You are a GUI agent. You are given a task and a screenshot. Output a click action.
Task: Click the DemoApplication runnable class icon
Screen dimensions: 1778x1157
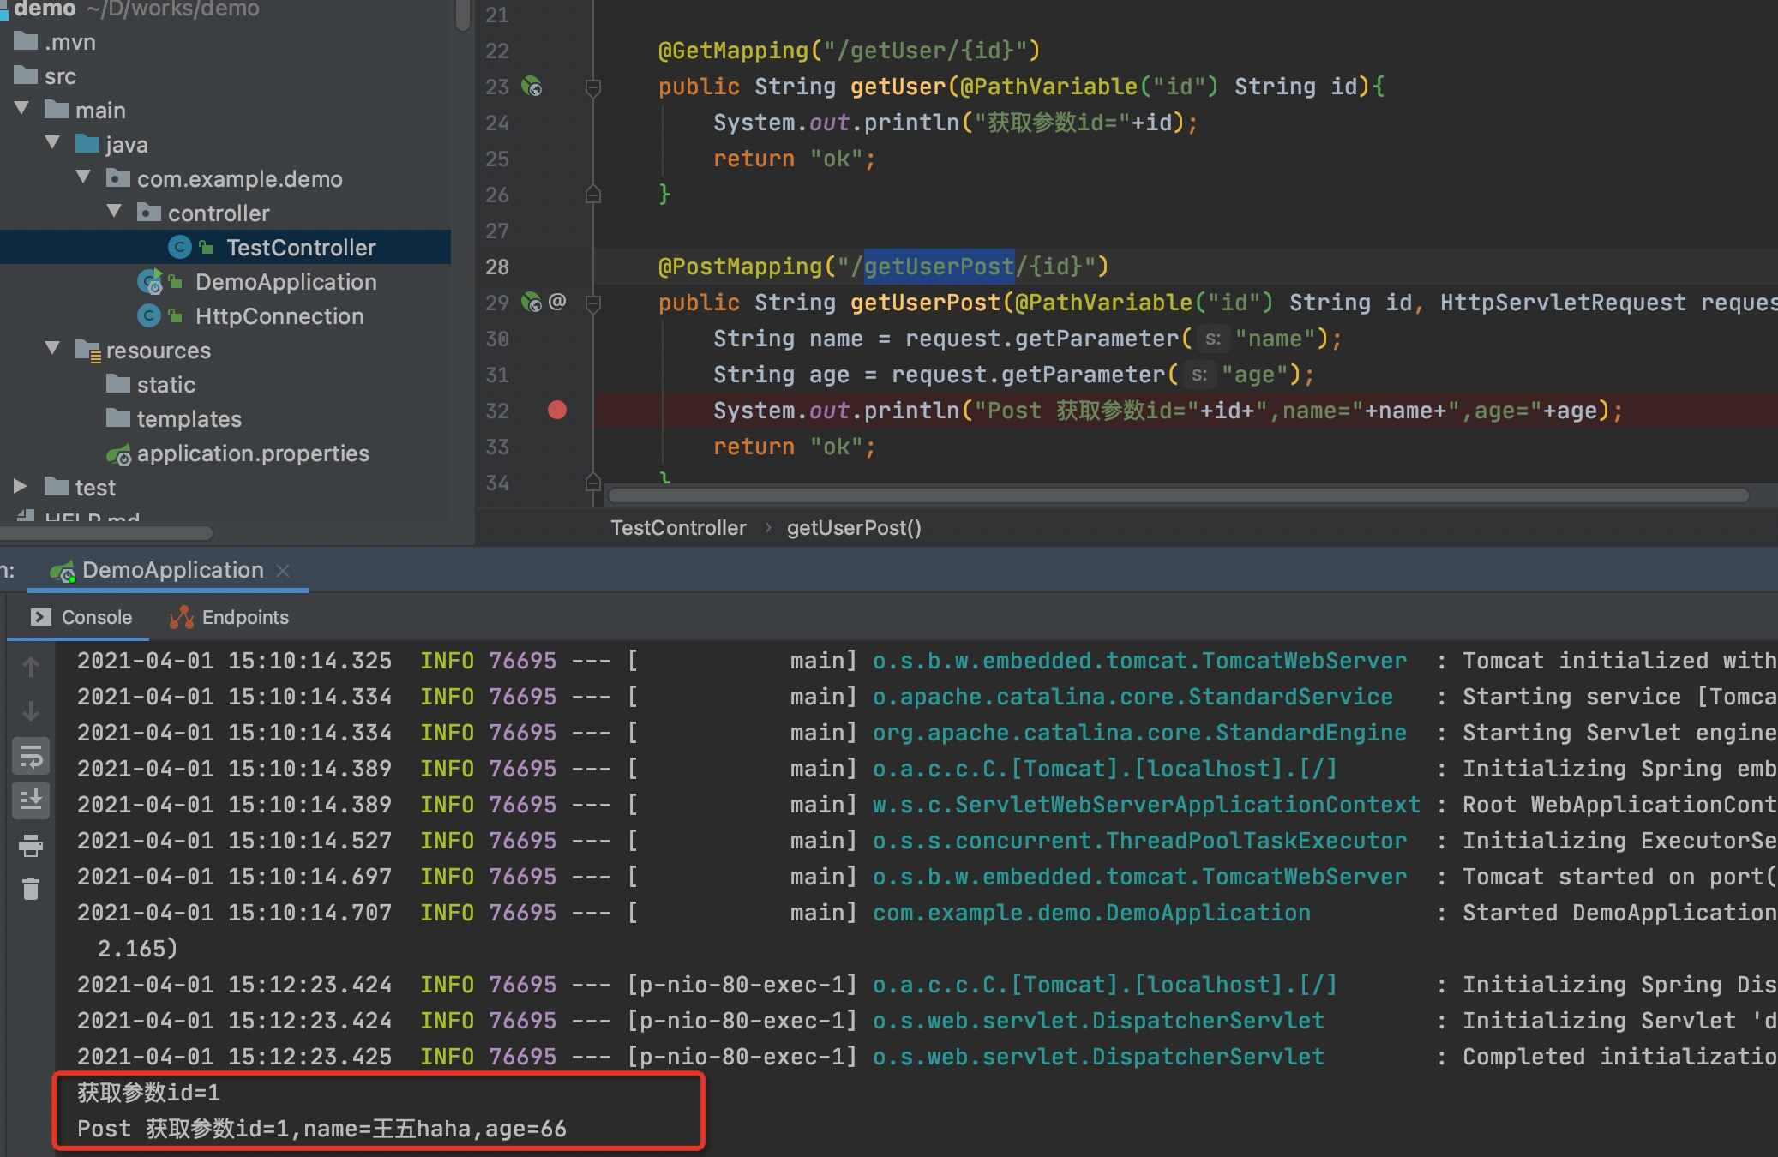149,282
